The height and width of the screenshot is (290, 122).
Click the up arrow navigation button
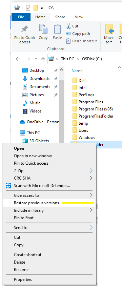43,59
